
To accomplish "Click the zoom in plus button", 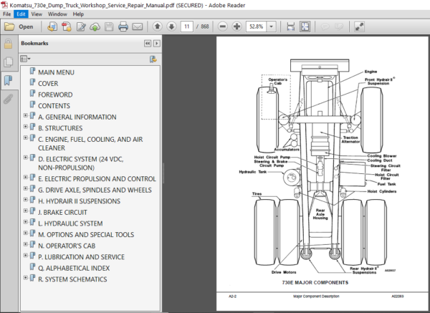I will click(236, 27).
